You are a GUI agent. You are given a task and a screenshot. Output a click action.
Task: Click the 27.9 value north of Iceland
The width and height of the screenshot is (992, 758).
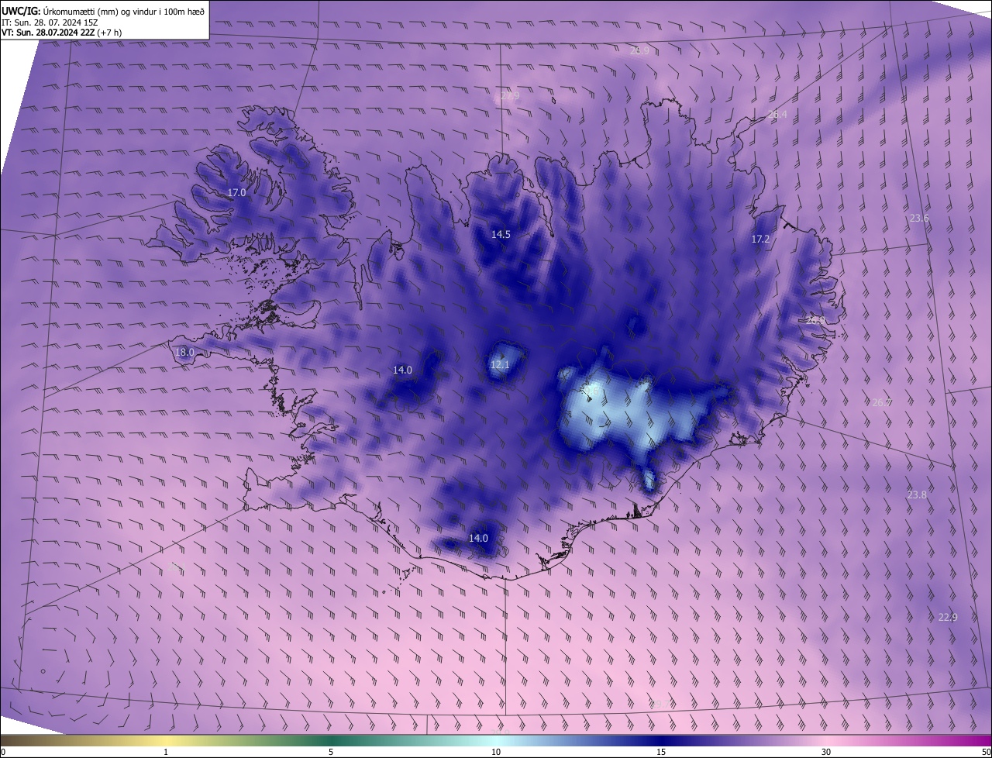point(509,96)
